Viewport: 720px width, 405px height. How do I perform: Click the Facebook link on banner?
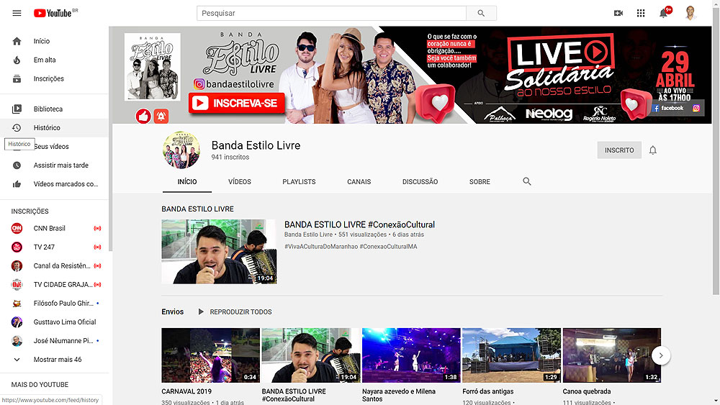669,108
